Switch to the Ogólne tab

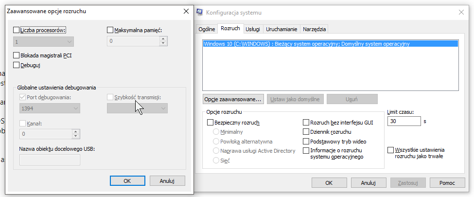(207, 29)
